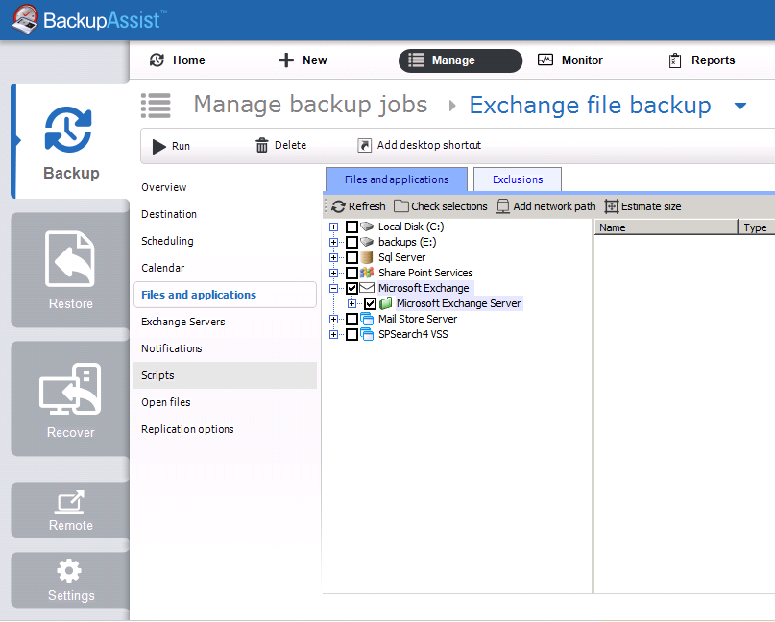Viewport: 775px width, 622px height.
Task: Sort by the Type column header
Action: [x=756, y=227]
